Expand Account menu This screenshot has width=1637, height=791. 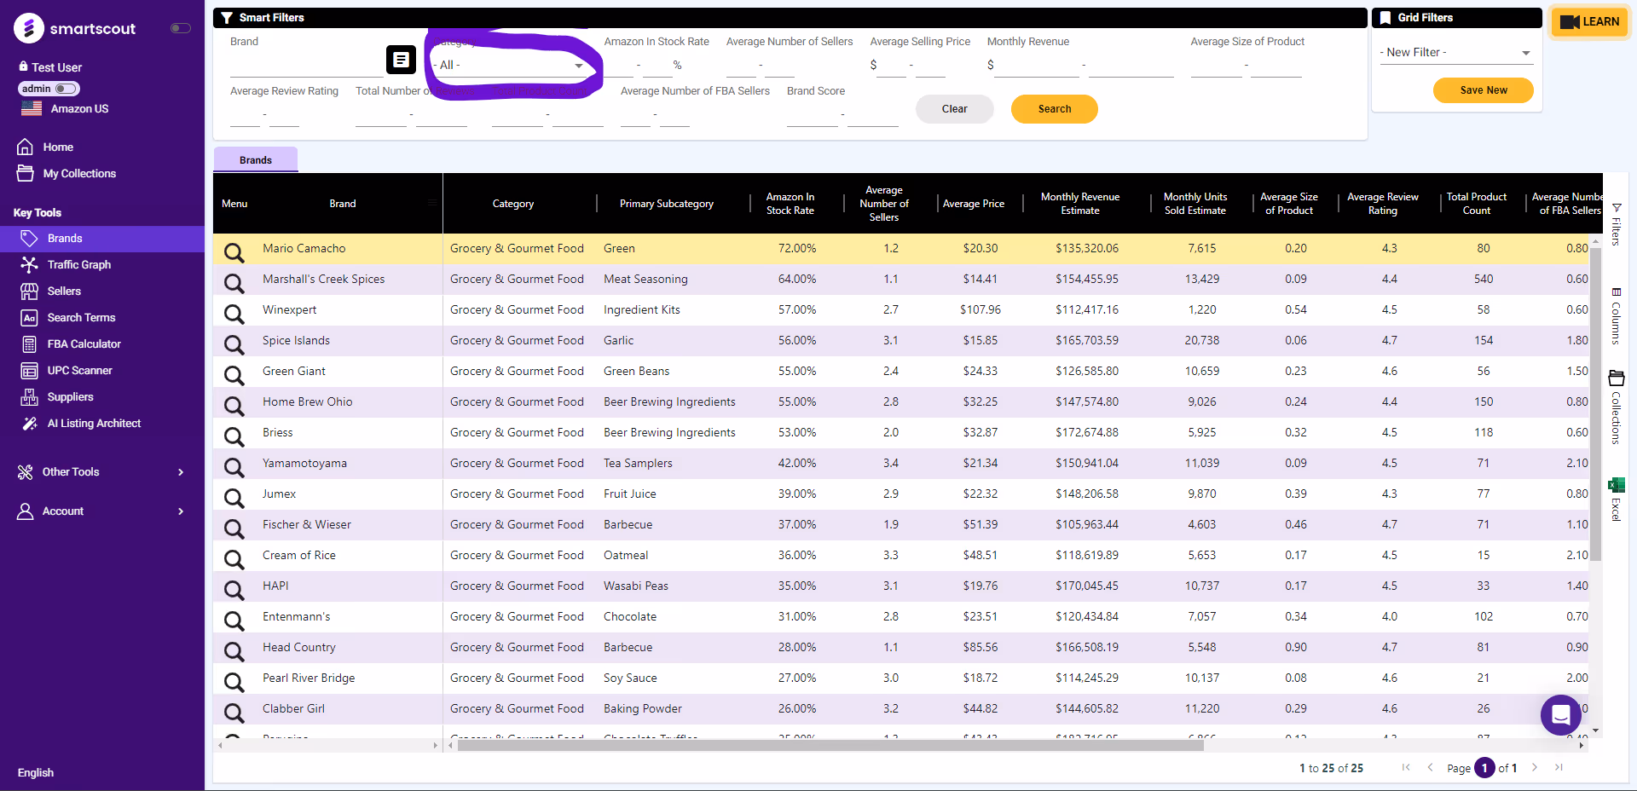point(102,511)
